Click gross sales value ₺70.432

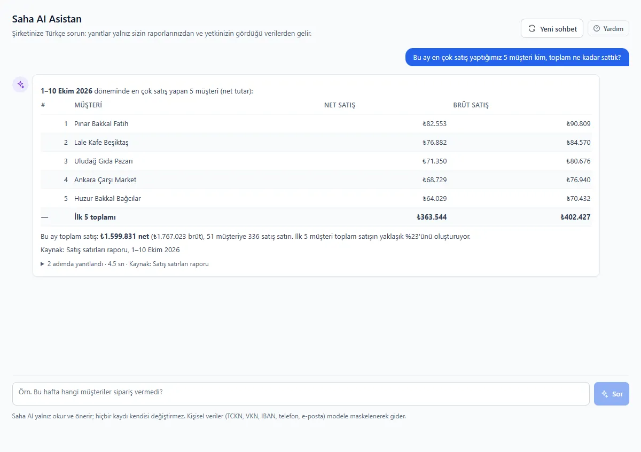tap(579, 199)
